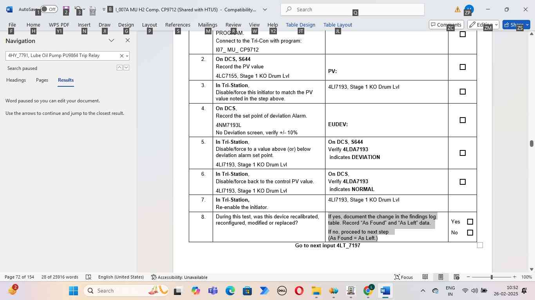The image size is (535, 300).
Task: Tick the No checkbox in step 8
Action: pyautogui.click(x=470, y=233)
